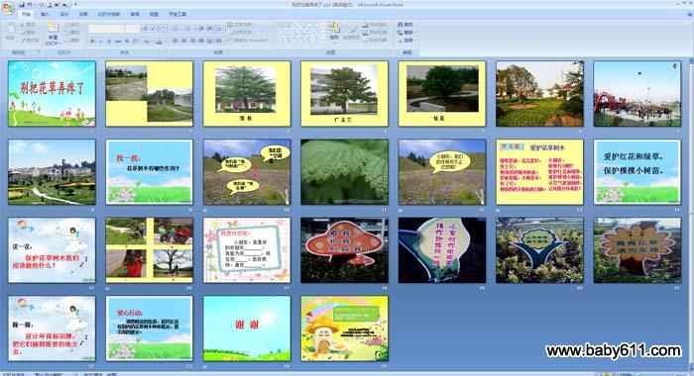Switch to the 插入 (Insert) ribbon tab
Image resolution: width=694 pixels, height=376 pixels.
click(45, 14)
